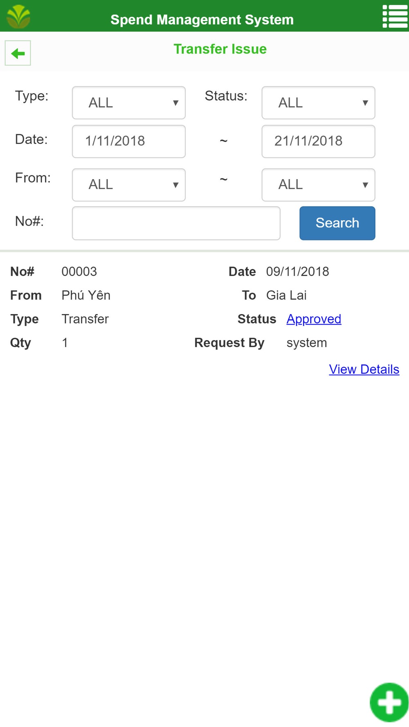Tap the green plus add button
409x727 pixels.
click(389, 702)
